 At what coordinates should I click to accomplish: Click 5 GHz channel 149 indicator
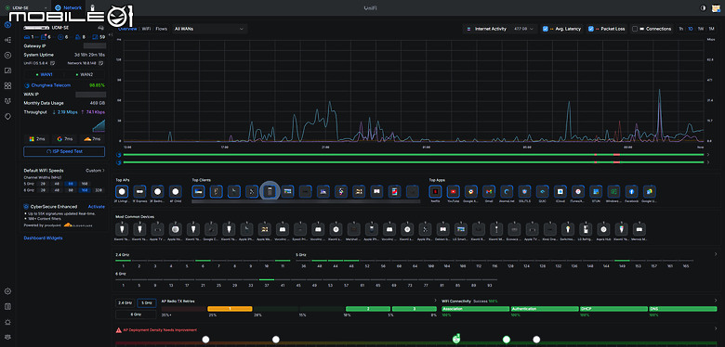(x=622, y=263)
